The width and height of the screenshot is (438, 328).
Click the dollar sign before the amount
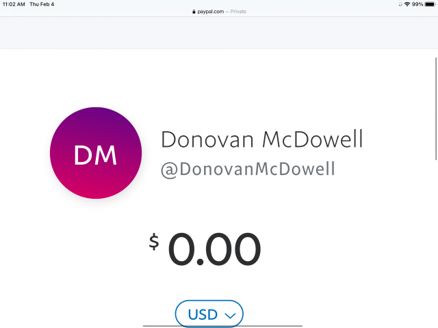tap(154, 241)
